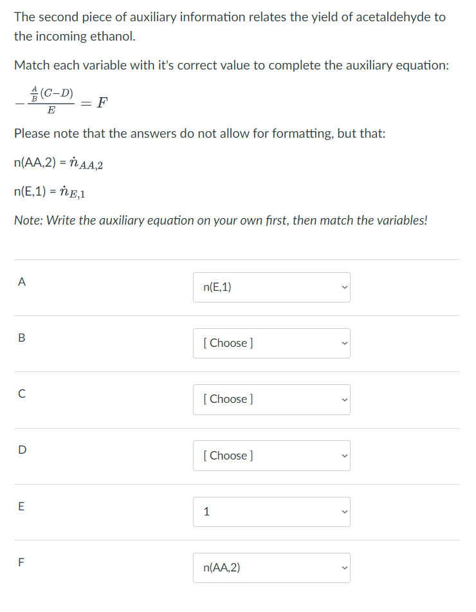Open the dropdown for variable C

pos(271,400)
